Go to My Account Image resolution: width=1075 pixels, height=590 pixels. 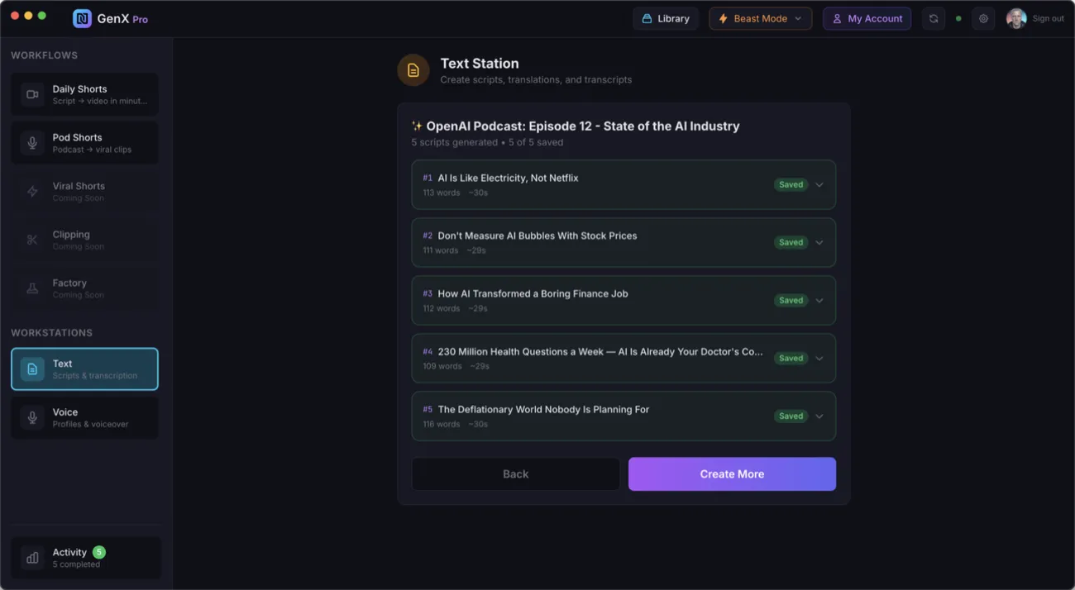click(x=867, y=17)
